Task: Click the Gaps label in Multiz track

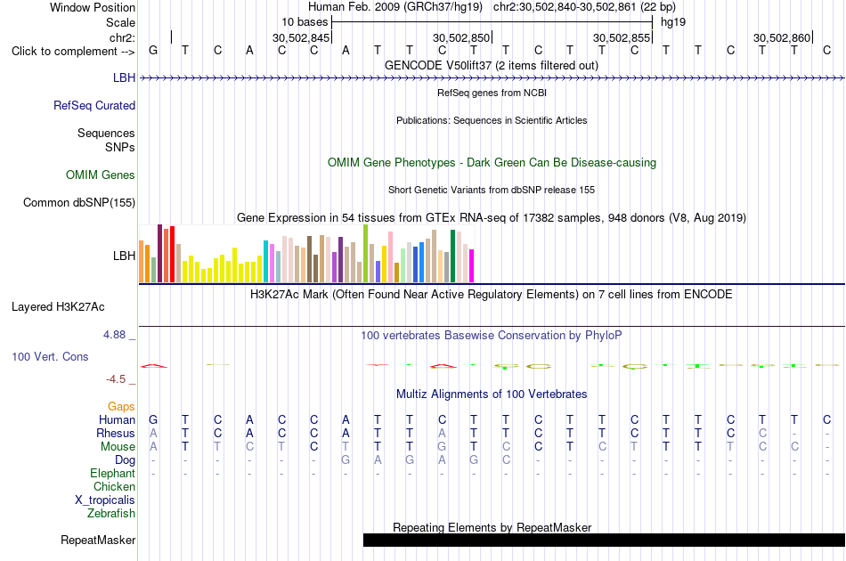Action: click(x=121, y=406)
